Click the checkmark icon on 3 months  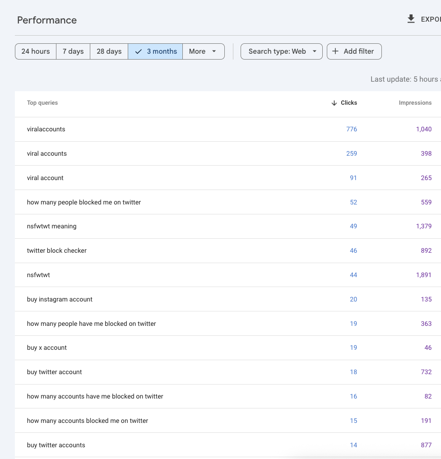139,51
